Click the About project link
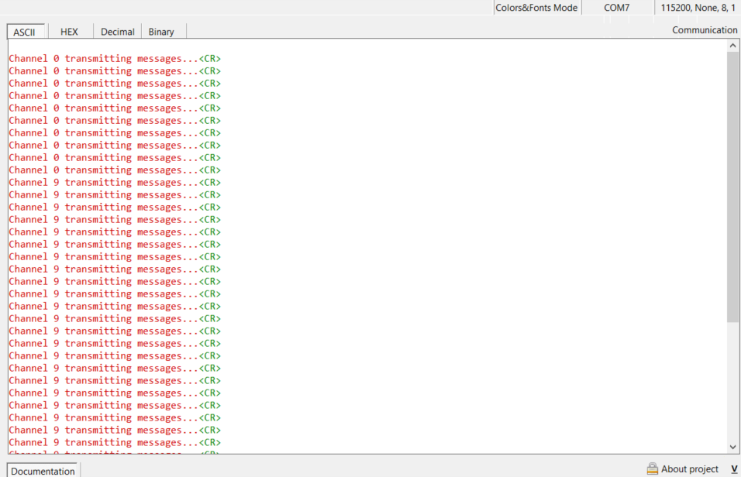The width and height of the screenshot is (741, 477). [x=690, y=468]
